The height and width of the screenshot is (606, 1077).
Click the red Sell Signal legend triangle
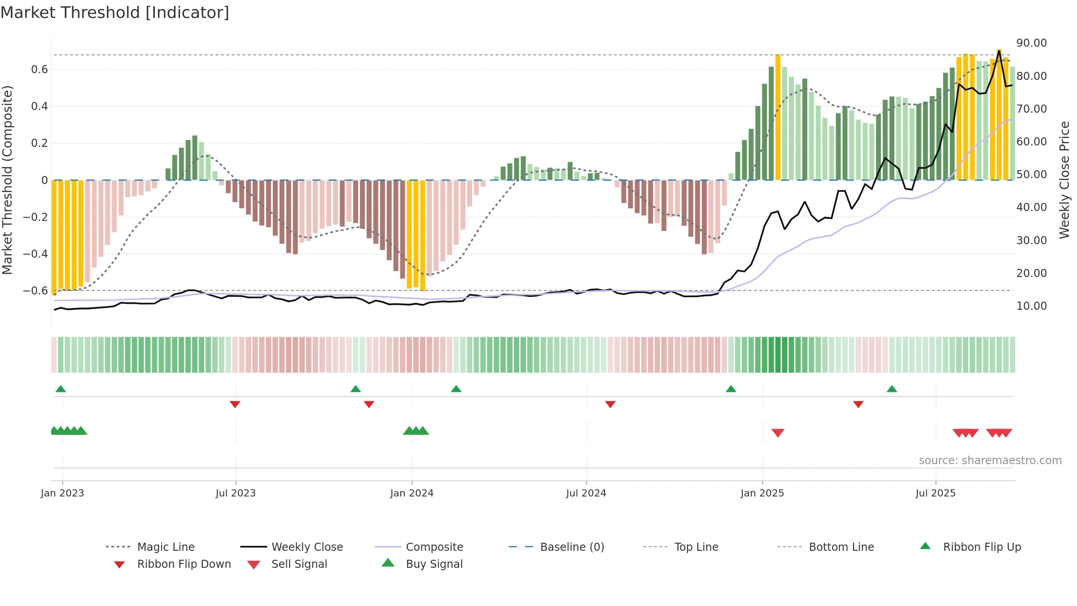tap(254, 565)
